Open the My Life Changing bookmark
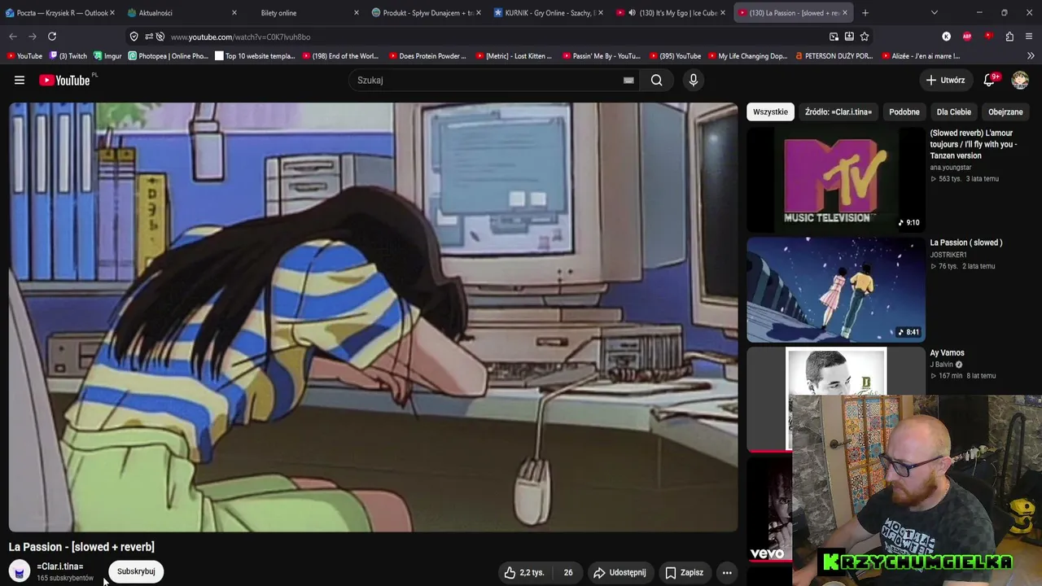Image resolution: width=1042 pixels, height=586 pixels. [747, 56]
